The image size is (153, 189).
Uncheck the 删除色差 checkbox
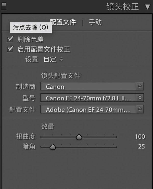(10, 39)
